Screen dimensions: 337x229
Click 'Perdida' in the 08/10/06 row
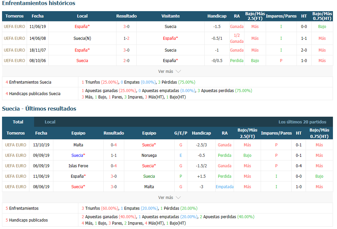tap(237, 61)
